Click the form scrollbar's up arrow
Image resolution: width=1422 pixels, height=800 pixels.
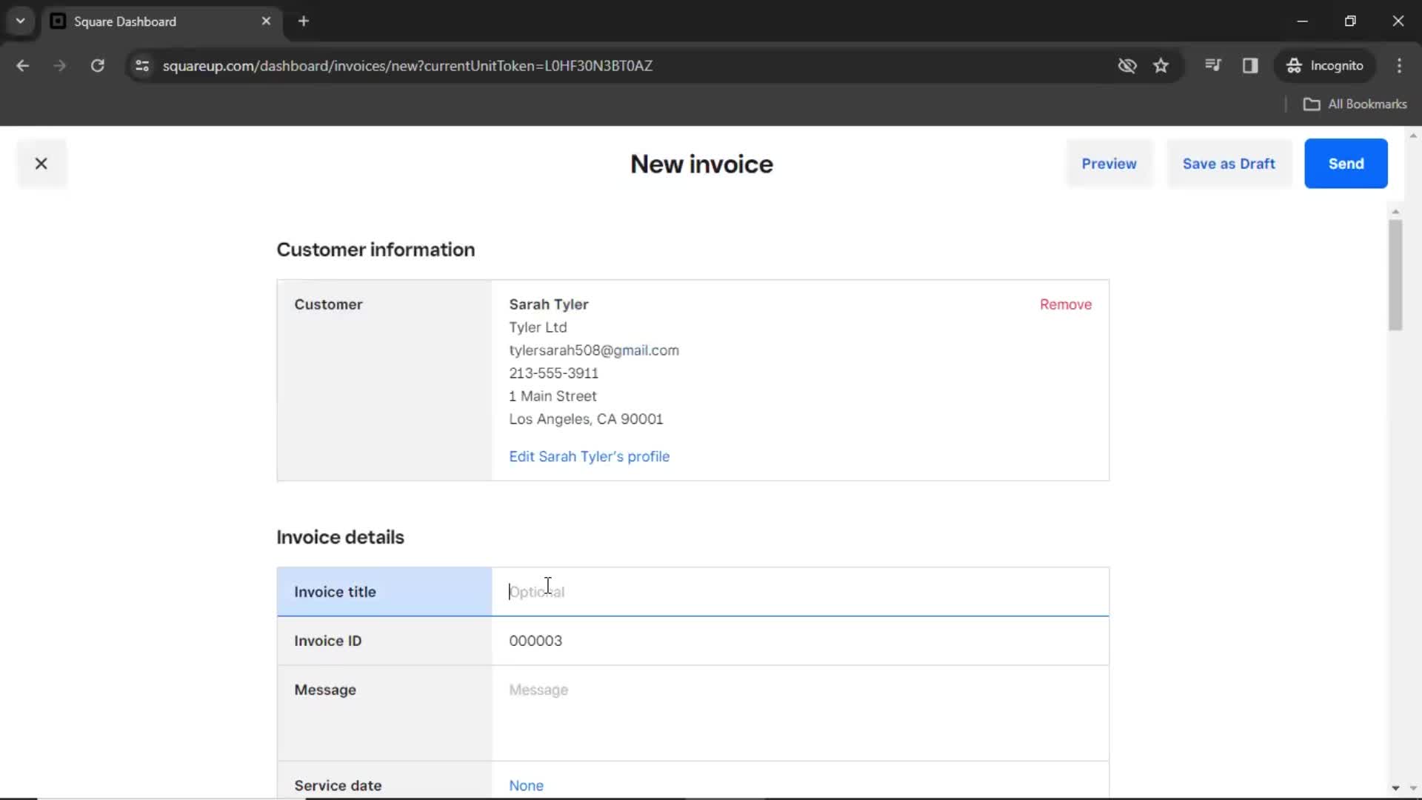click(1395, 212)
